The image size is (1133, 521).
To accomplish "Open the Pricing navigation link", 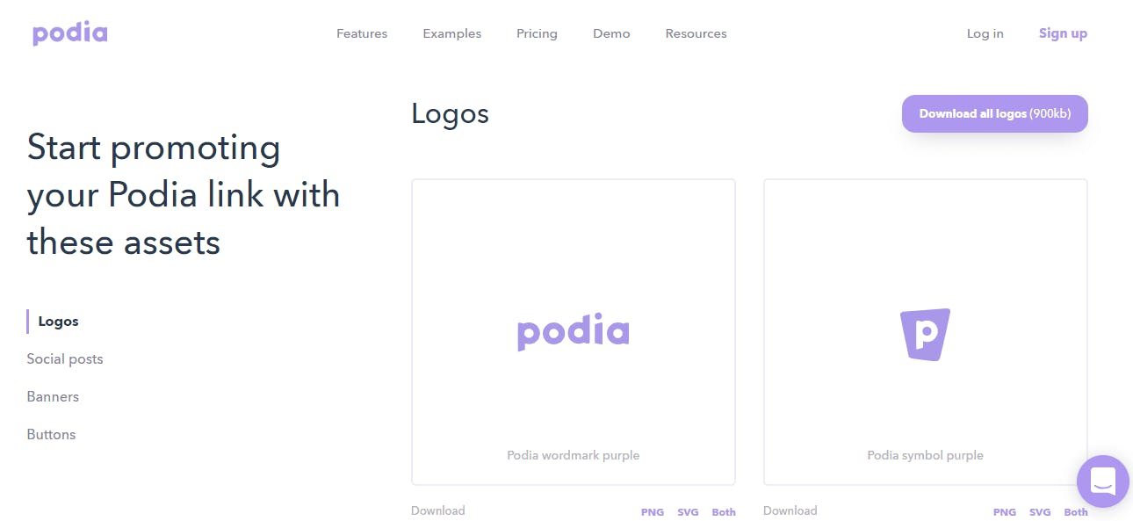I will click(x=537, y=33).
